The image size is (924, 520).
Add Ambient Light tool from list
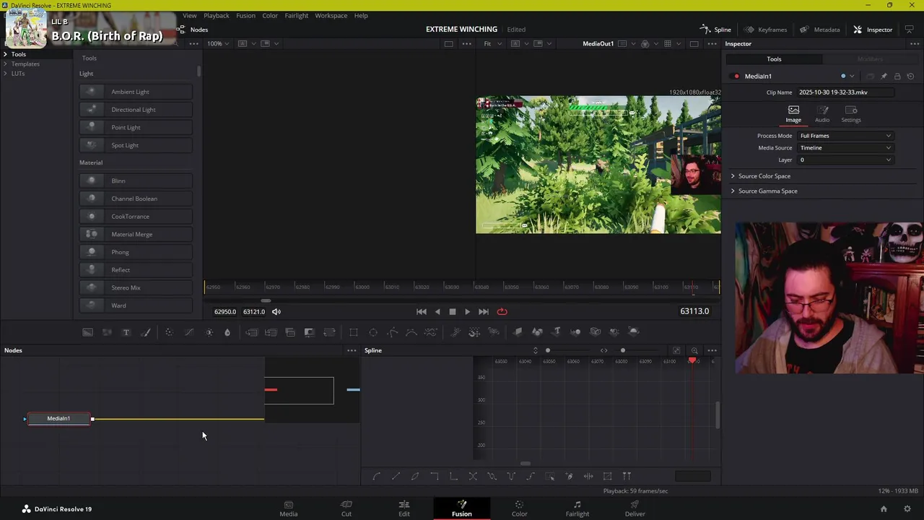point(136,92)
